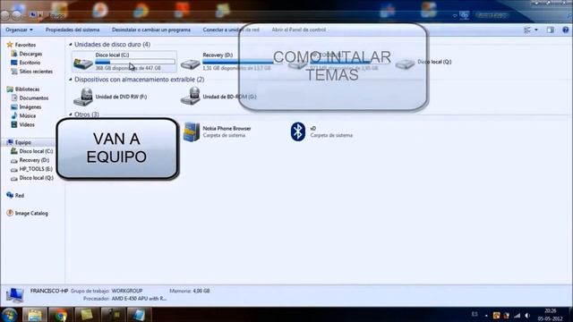Click the Favoritos star icon
Viewport: 573px width, 322px height.
[10, 45]
